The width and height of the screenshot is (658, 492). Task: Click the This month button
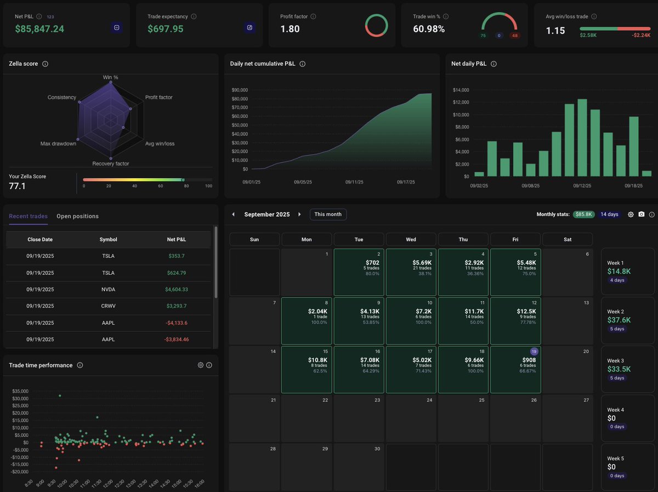point(328,214)
